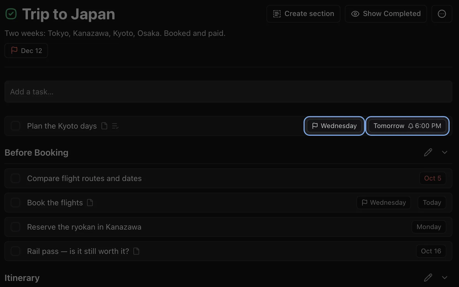Click the project description text
Image resolution: width=459 pixels, height=287 pixels.
[x=115, y=33]
